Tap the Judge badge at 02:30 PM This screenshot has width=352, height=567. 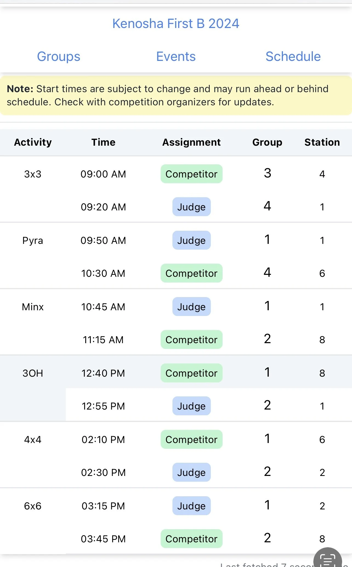coord(191,472)
